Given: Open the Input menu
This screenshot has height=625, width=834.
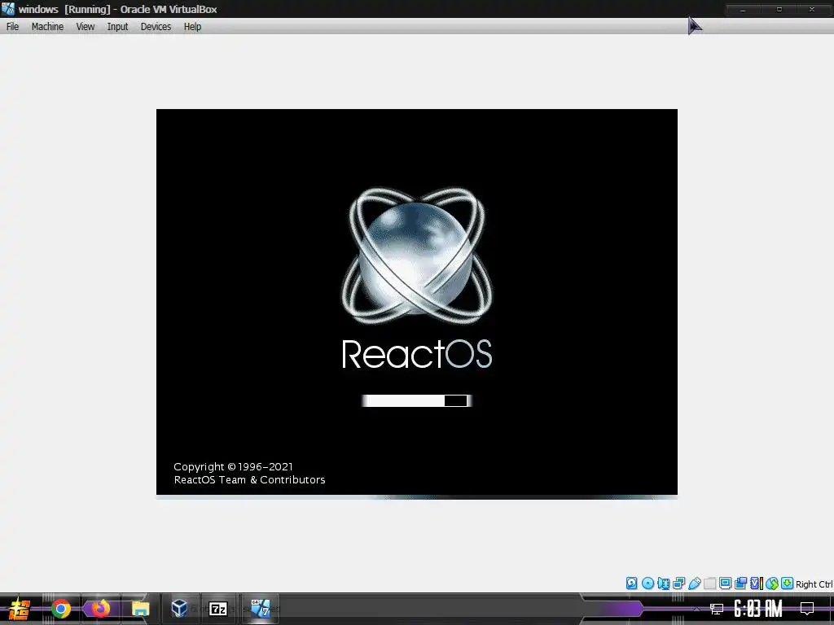Looking at the screenshot, I should (x=117, y=27).
